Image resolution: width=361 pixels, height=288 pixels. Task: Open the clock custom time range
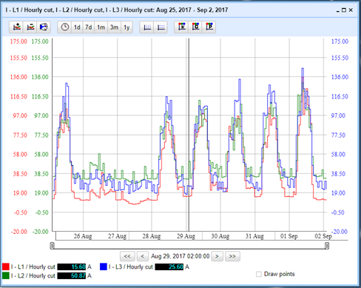point(64,27)
